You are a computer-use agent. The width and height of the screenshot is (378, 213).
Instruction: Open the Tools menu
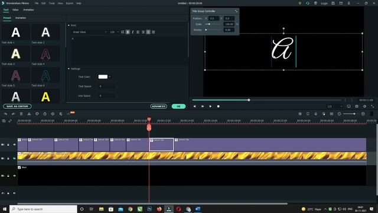tap(51, 4)
